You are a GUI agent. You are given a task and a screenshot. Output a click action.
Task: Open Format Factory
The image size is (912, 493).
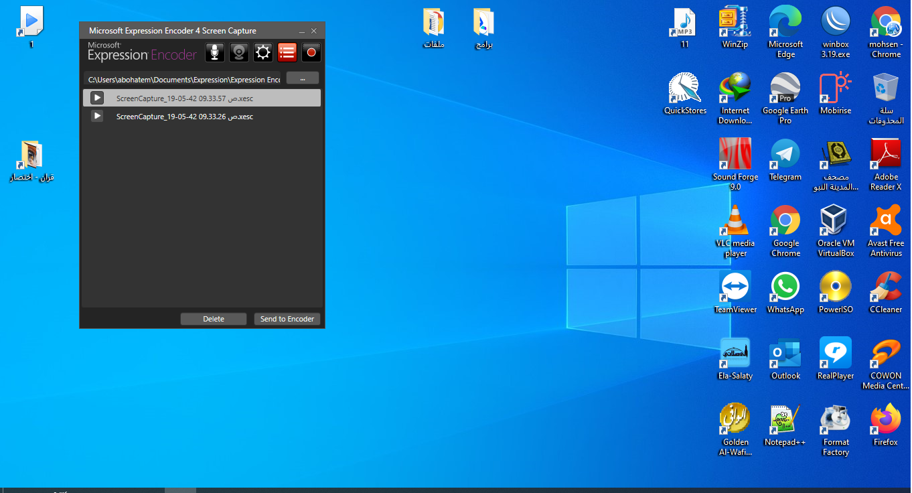[836, 429]
